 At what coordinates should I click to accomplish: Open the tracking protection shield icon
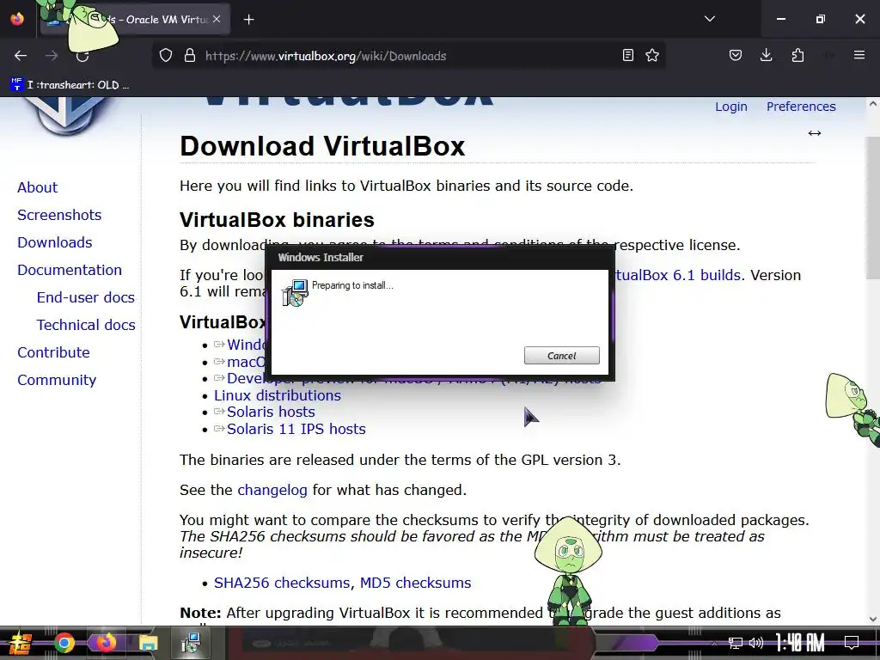coord(166,56)
